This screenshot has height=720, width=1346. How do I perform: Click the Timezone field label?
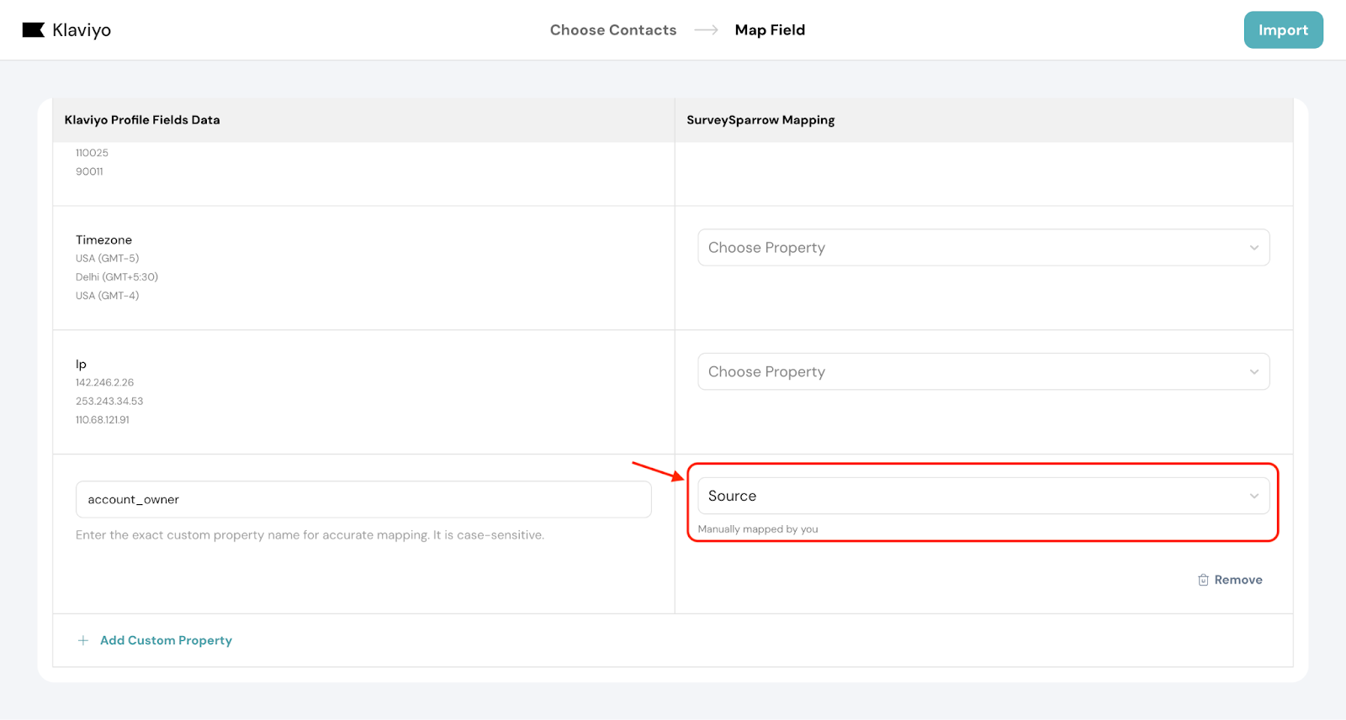click(x=103, y=240)
